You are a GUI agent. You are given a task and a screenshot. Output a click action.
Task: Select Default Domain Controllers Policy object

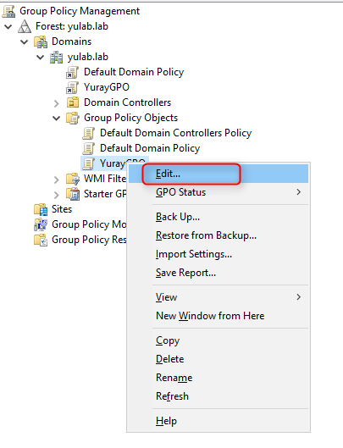pos(175,133)
